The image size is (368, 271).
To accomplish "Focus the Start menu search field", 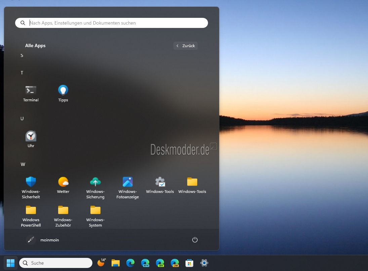I will point(112,23).
